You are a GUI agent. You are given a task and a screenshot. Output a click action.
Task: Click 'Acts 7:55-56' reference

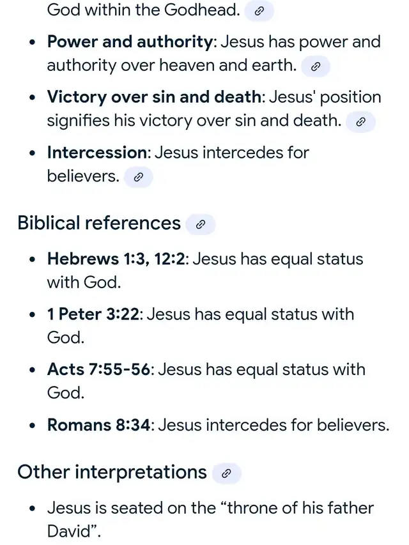(x=99, y=369)
